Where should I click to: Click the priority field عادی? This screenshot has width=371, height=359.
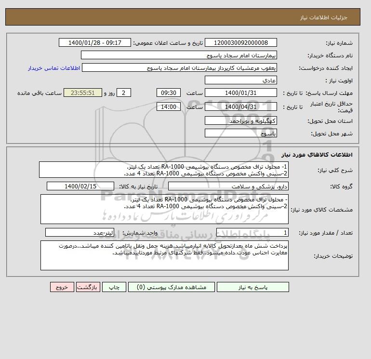tap(240, 80)
